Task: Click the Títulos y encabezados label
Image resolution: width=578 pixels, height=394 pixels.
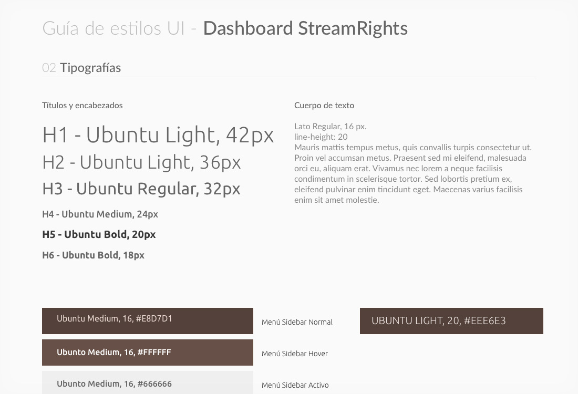Action: point(82,106)
